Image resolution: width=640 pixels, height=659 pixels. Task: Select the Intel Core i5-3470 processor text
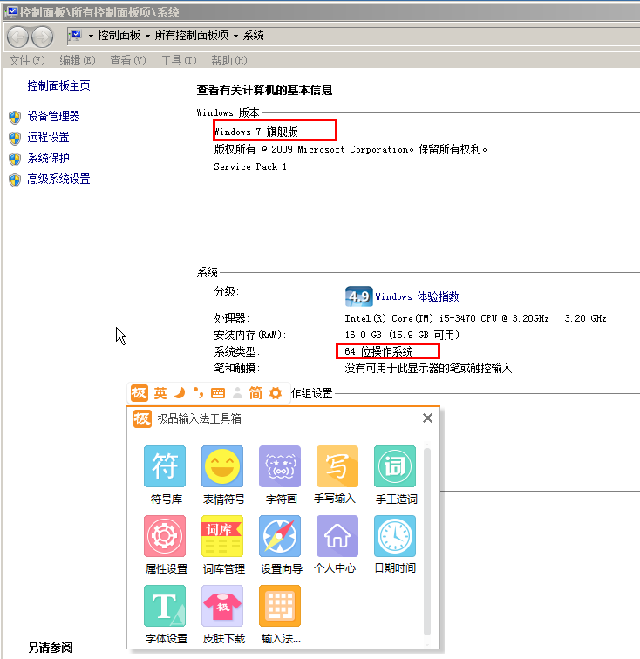(475, 318)
